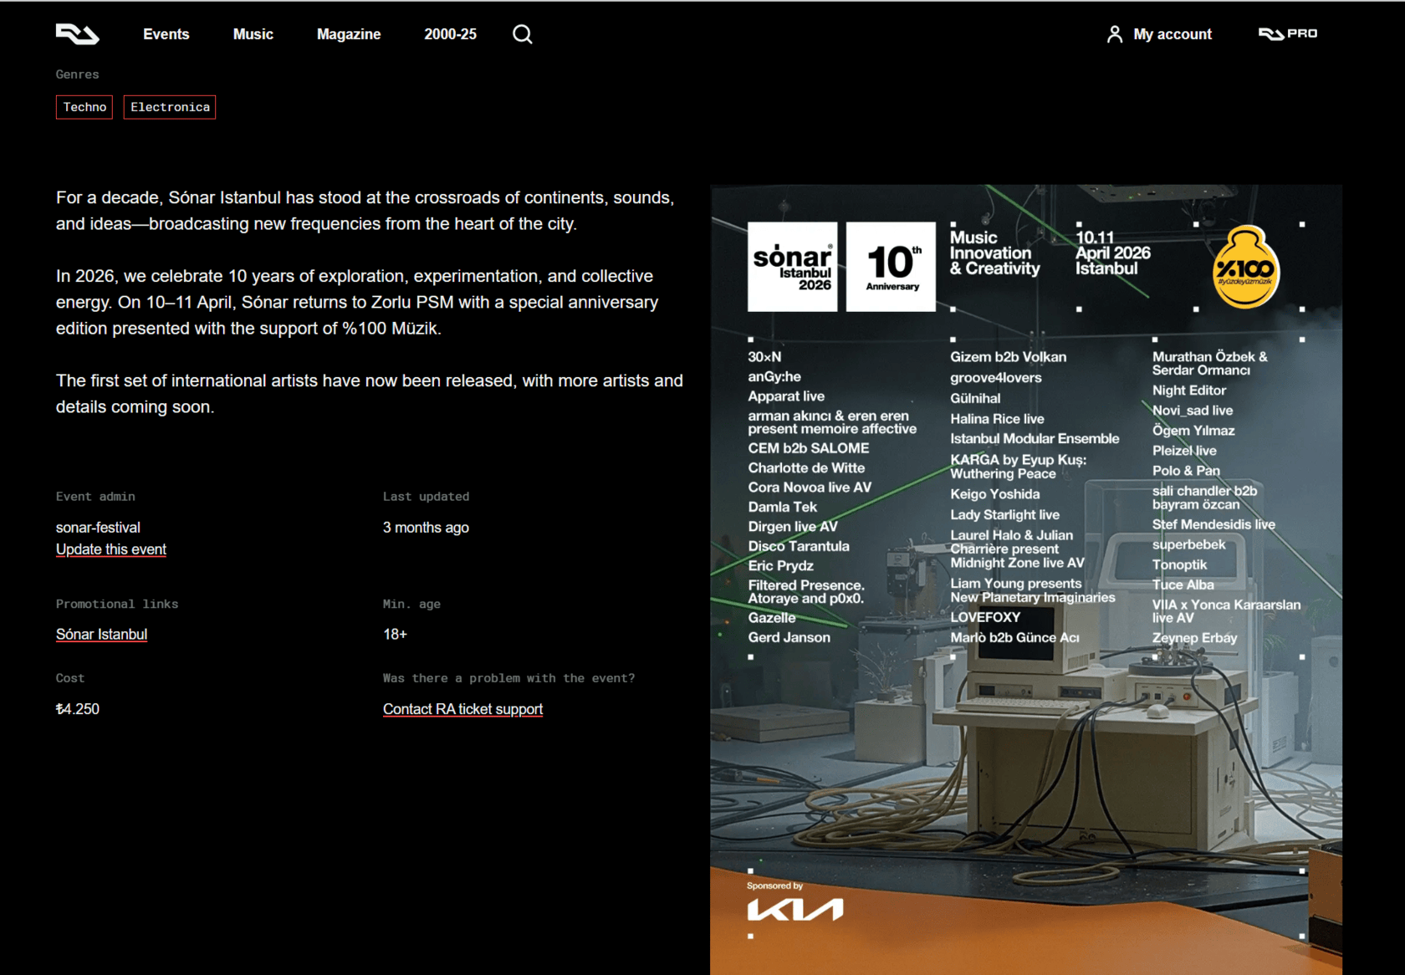This screenshot has height=975, width=1405.
Task: Select the Techno genre tag
Action: 84,107
